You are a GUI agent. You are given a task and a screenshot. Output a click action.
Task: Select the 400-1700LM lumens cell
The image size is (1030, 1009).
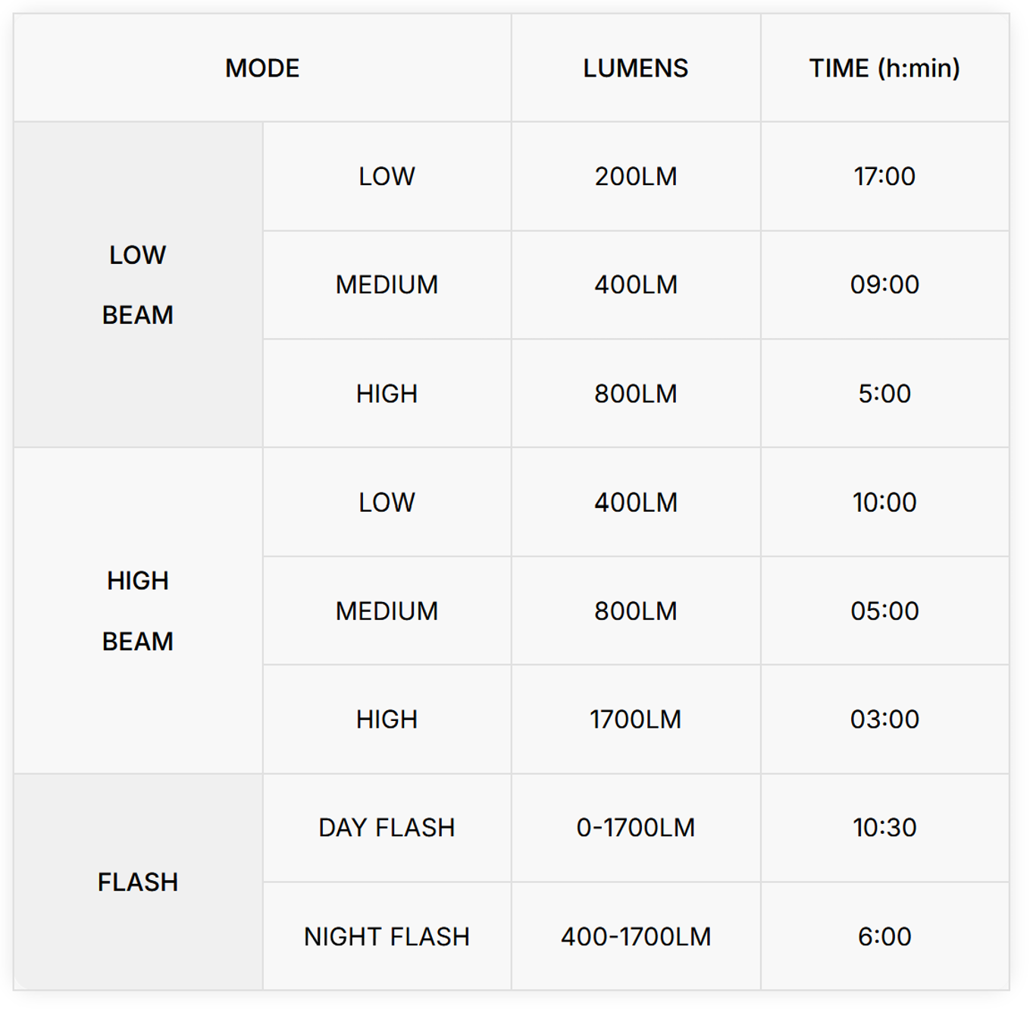tap(636, 937)
